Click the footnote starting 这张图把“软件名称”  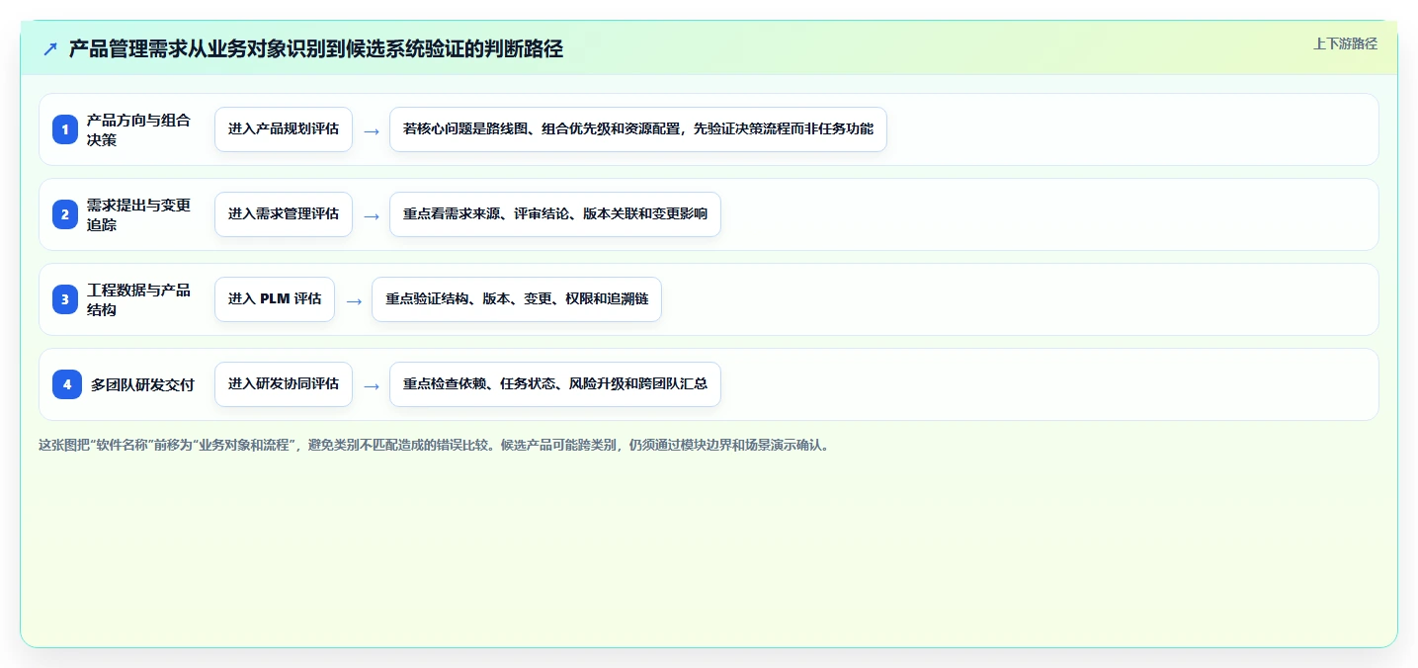436,445
